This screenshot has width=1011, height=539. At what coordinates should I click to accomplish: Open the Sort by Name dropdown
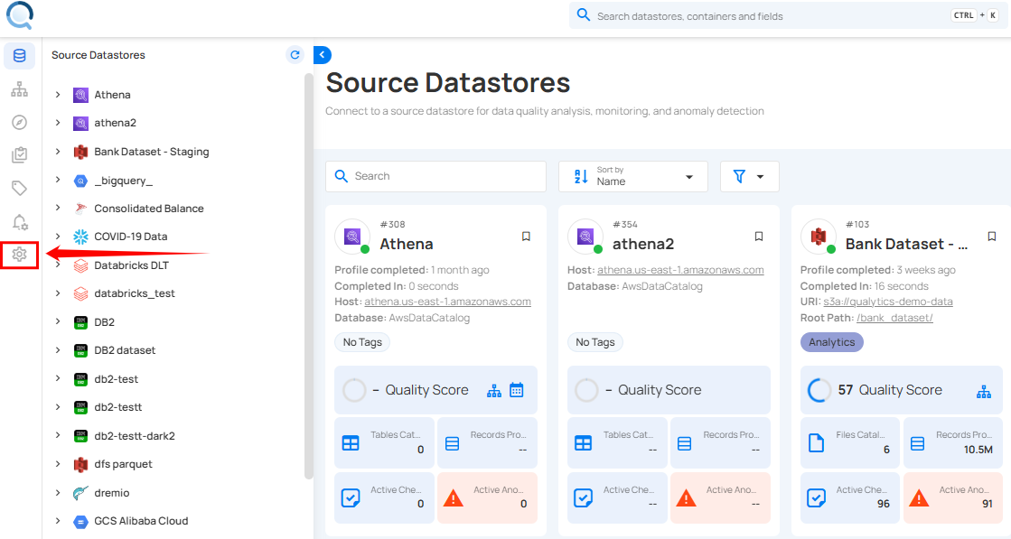(632, 176)
